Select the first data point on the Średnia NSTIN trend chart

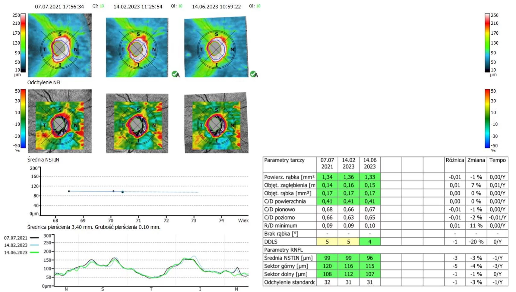(69, 191)
